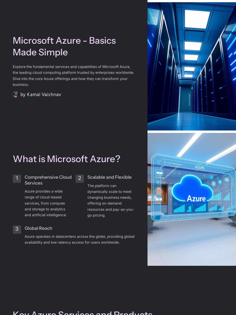Click paragraph 'Azure provides a wide range'
This screenshot has width=236, height=315.
point(46,203)
